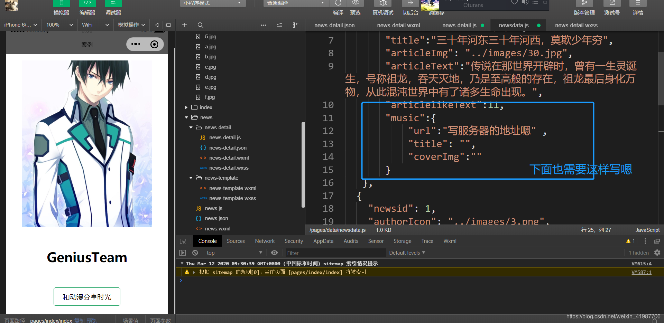
Task: Click the warning count indicator
Action: pyautogui.click(x=630, y=241)
